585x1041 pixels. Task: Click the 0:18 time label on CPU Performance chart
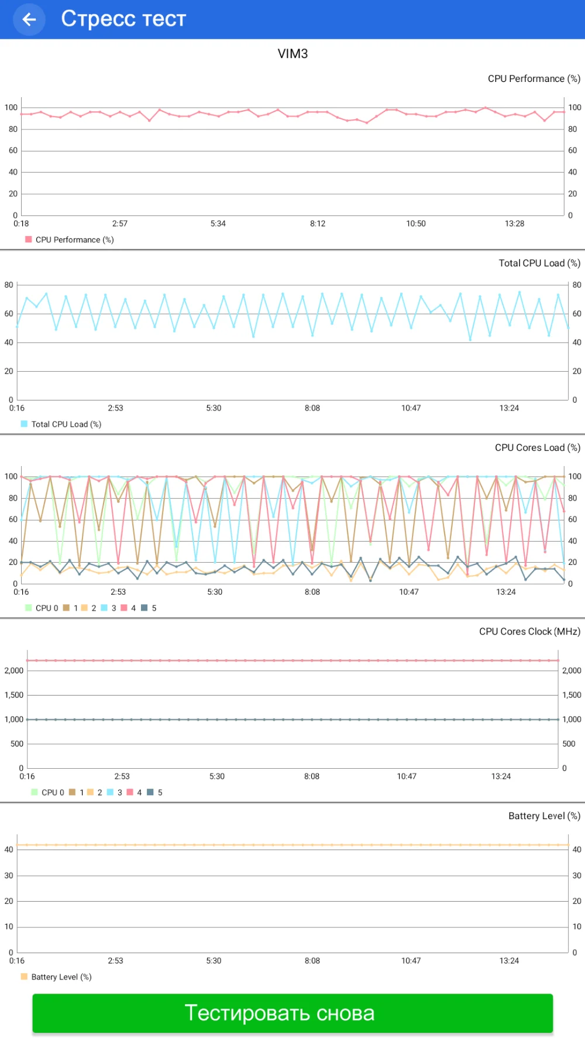21,224
